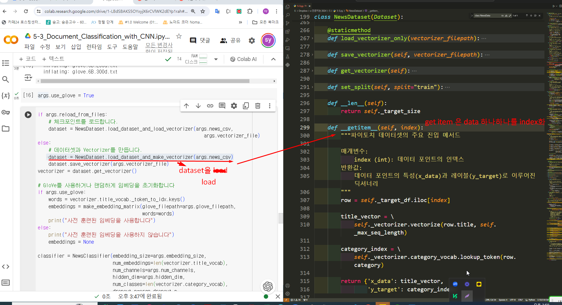
Task: Open the Run and Debug view
Action: [288, 40]
